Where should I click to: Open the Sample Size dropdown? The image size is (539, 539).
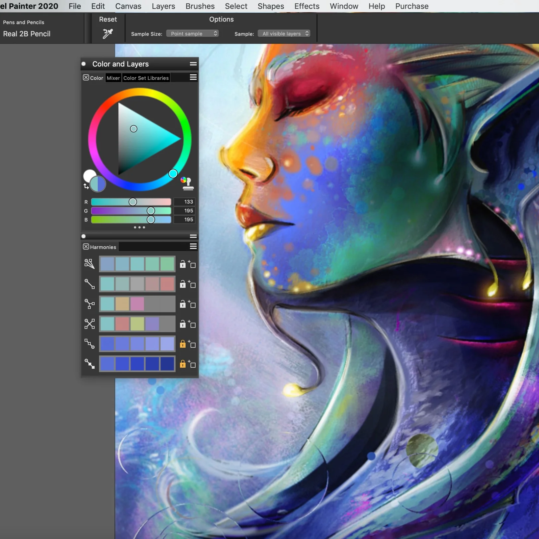[x=192, y=34]
